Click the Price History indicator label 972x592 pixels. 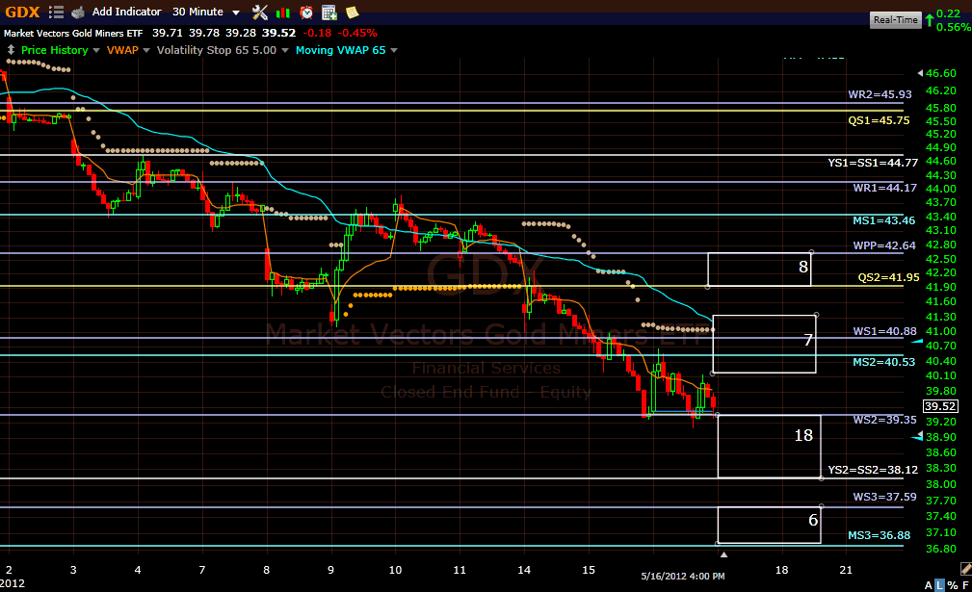pos(55,50)
